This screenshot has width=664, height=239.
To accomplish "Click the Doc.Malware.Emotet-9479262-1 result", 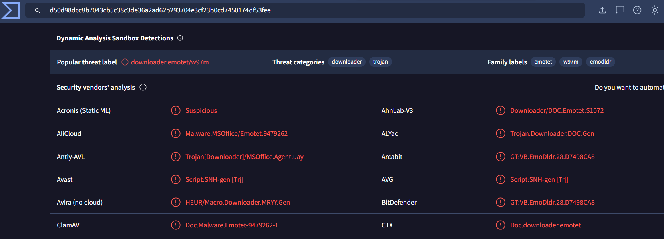I will click(x=231, y=225).
